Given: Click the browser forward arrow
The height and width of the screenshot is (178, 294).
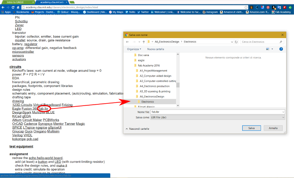Looking at the screenshot, I should (x=8, y=7).
